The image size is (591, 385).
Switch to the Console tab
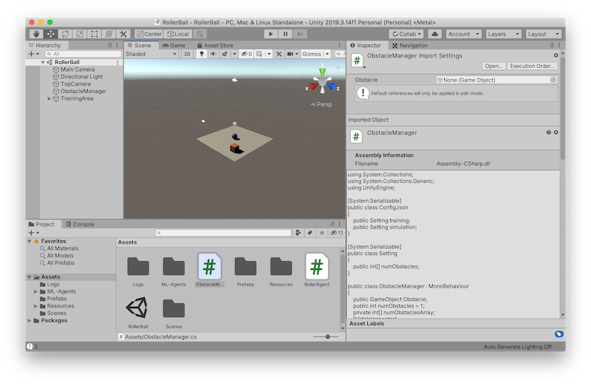(x=80, y=224)
